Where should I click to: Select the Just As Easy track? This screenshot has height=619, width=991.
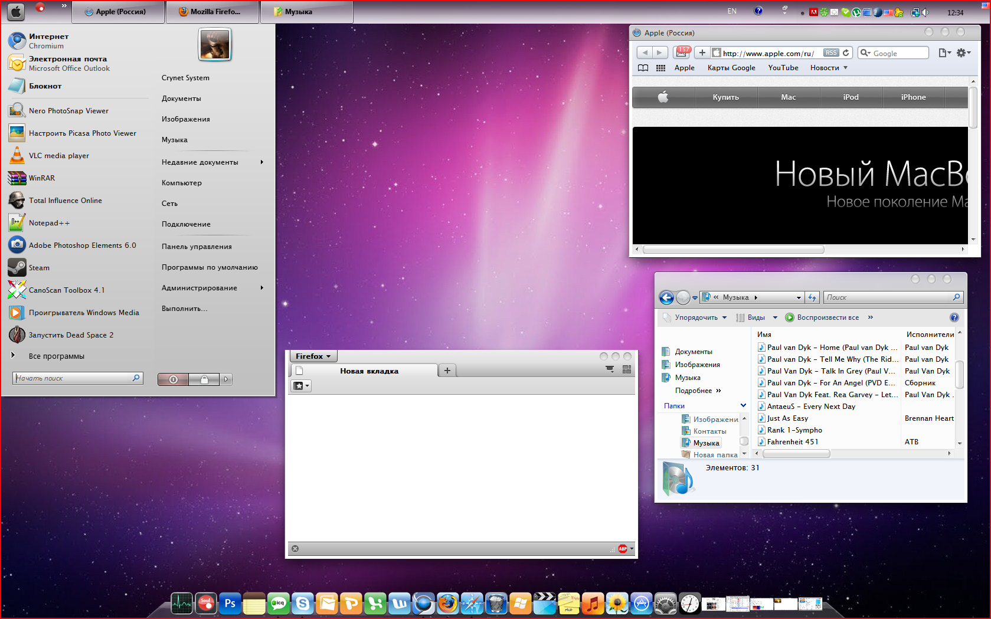(787, 418)
